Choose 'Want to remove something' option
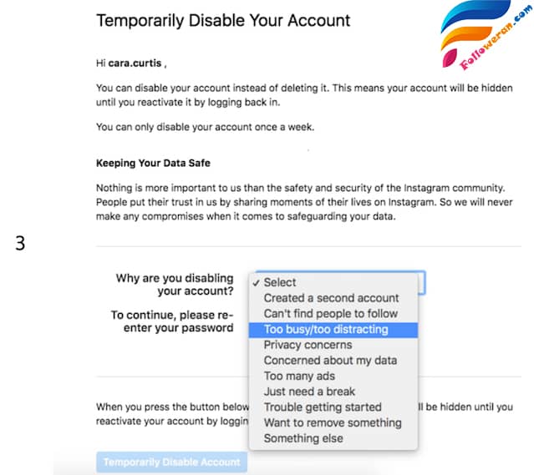This screenshot has height=475, width=534. point(333,423)
